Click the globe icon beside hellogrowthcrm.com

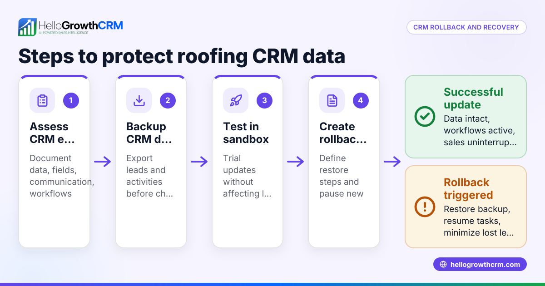point(443,264)
